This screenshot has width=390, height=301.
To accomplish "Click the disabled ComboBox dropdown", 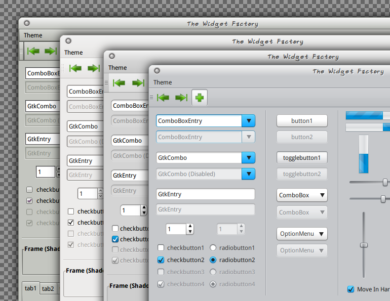I will pyautogui.click(x=302, y=212).
